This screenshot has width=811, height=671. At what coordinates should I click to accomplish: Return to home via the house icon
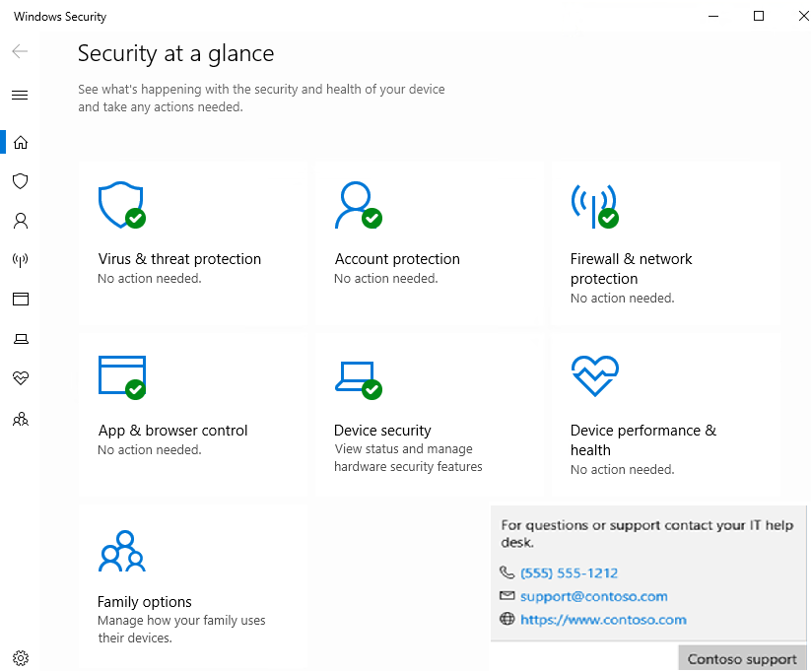(20, 142)
